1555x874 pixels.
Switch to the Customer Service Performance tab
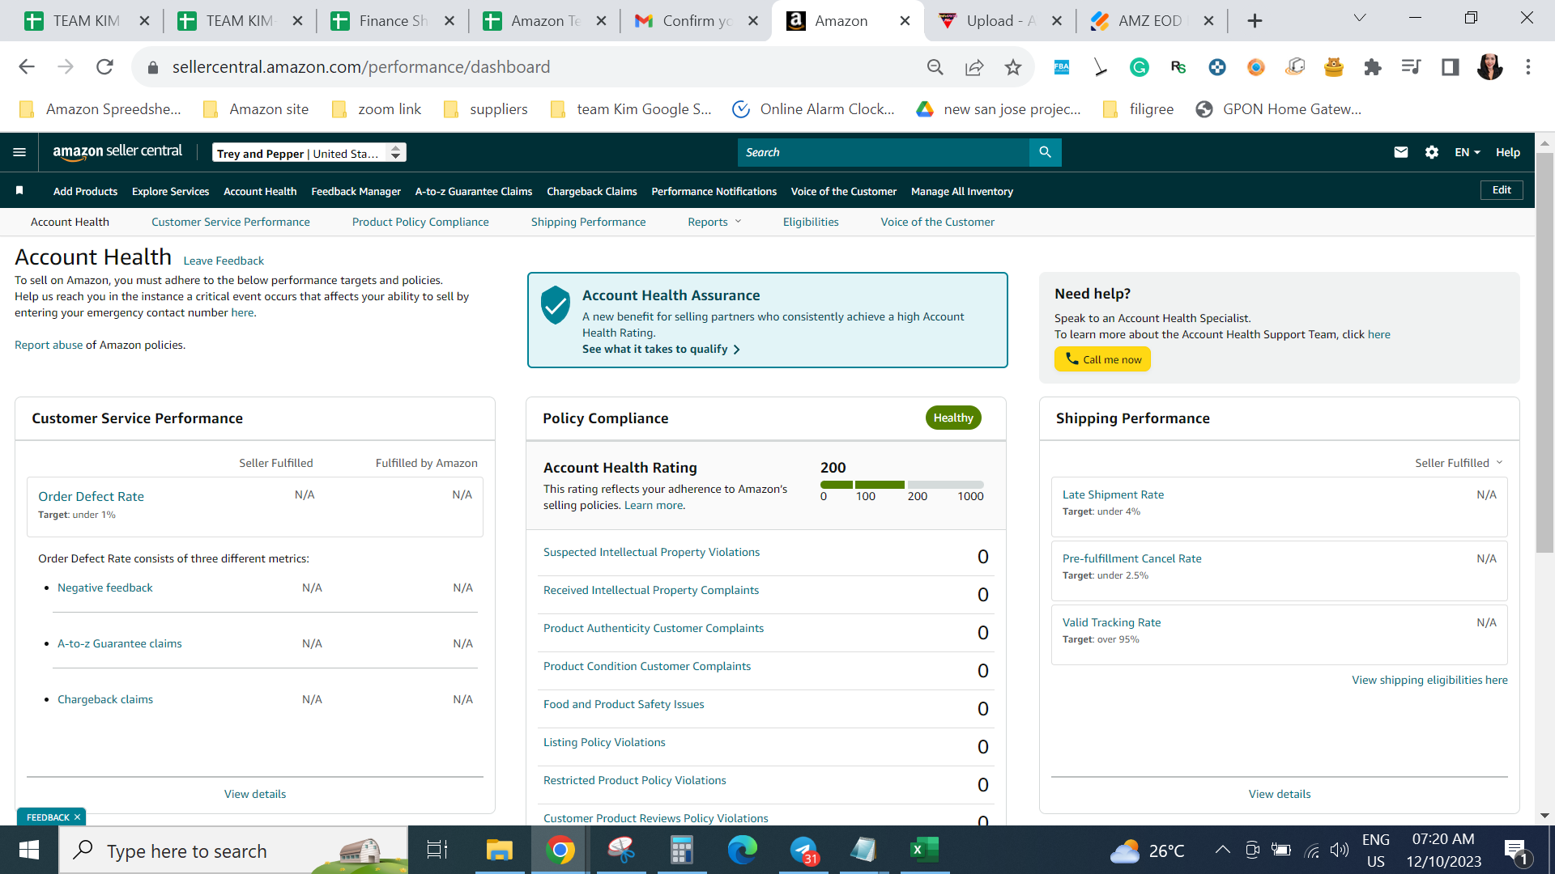click(x=231, y=222)
